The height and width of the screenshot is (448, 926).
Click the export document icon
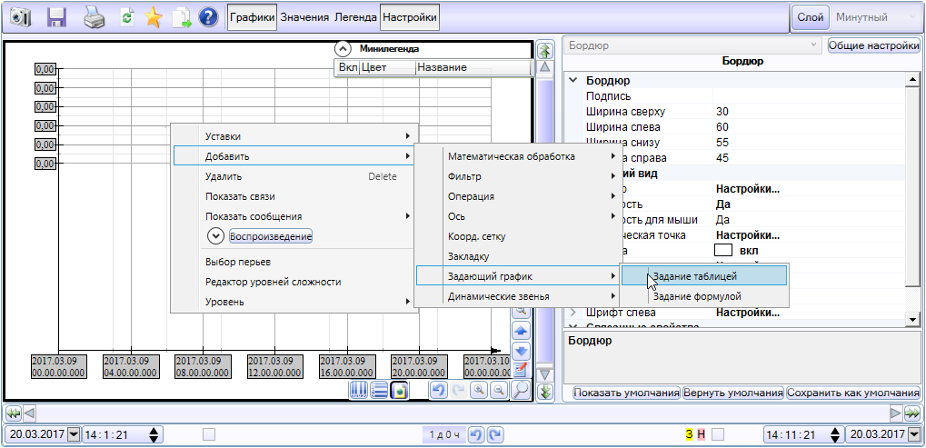click(x=182, y=17)
